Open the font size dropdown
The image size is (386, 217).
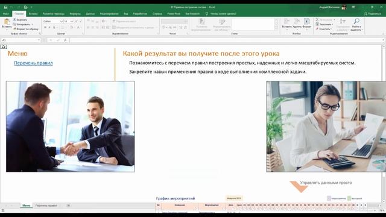click(72, 22)
